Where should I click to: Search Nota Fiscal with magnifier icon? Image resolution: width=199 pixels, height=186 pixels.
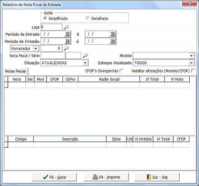click(85, 55)
